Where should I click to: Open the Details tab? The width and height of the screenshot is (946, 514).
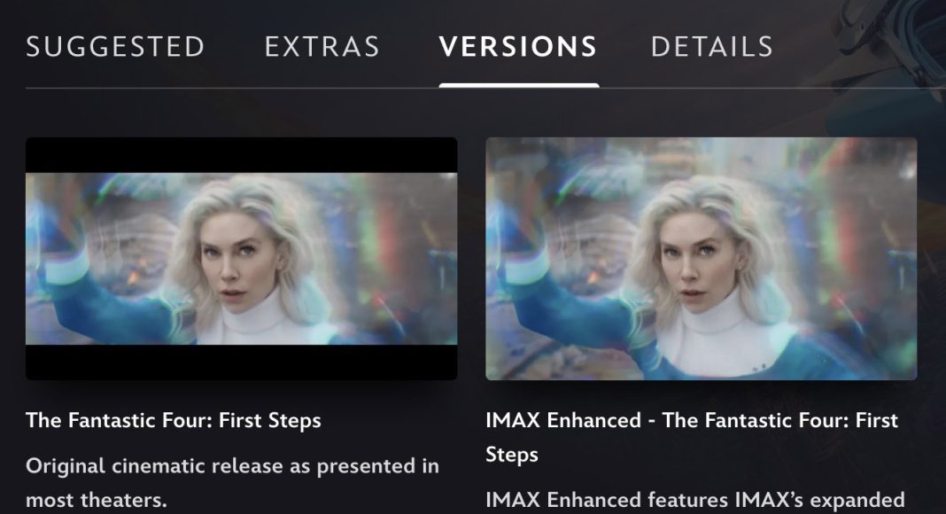712,47
